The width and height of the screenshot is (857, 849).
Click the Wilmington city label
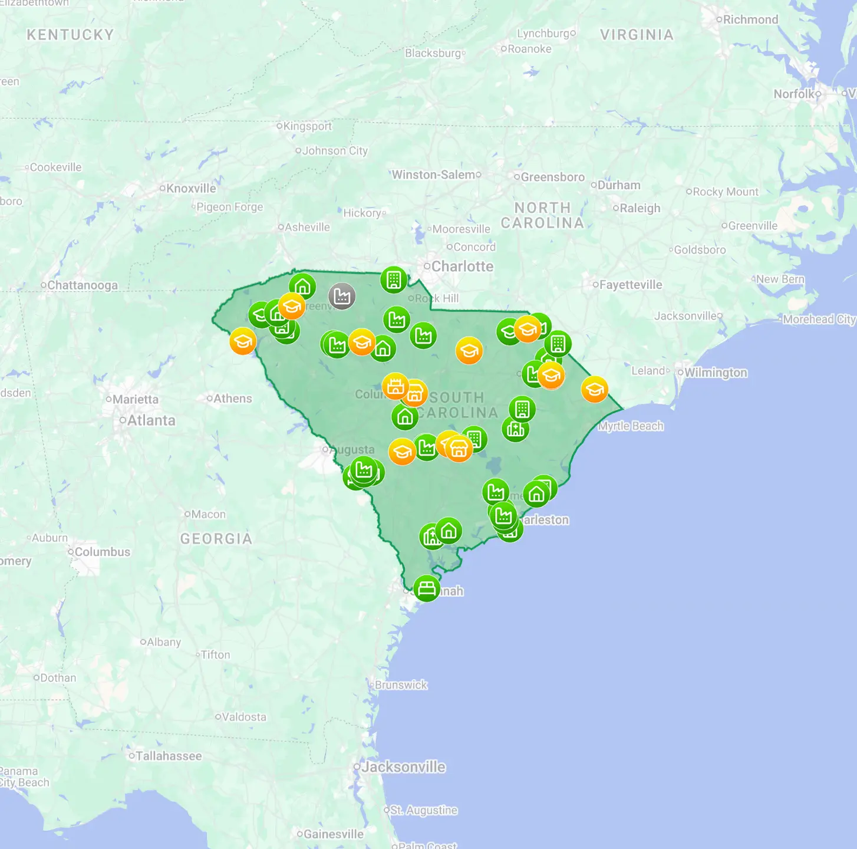click(716, 373)
